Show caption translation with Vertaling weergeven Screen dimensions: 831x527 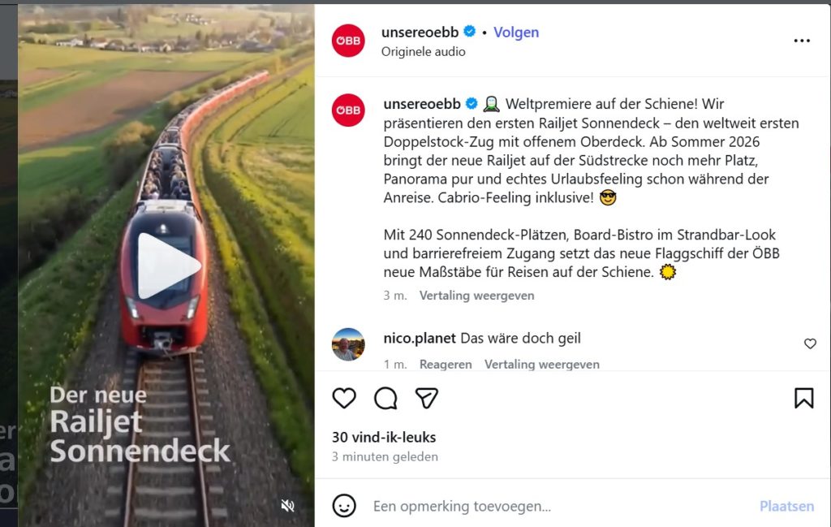point(476,296)
